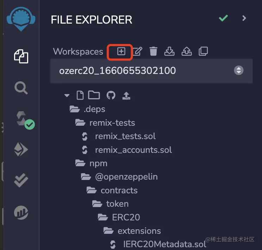The height and width of the screenshot is (250, 262).
Task: Click the FILE EXPLORER heading
Action: click(92, 20)
